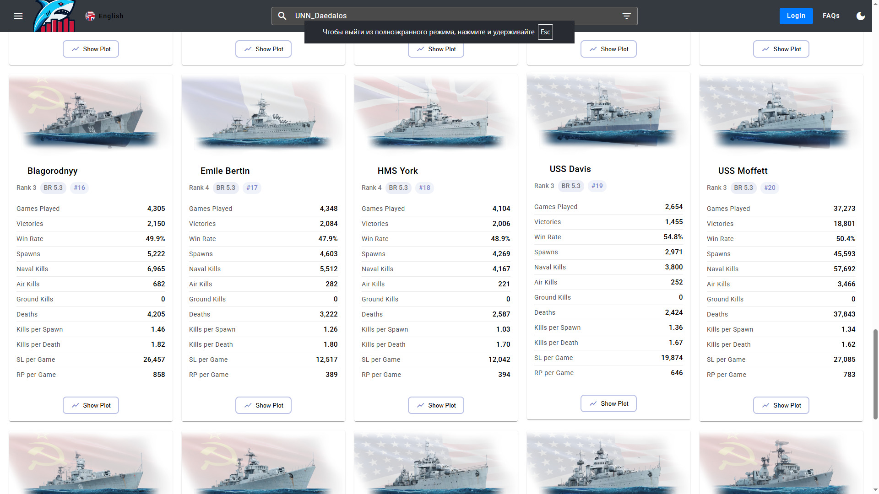Viewport: 879px width, 494px height.
Task: Click Blagorodnyy SL per Game 26,457
Action: [154, 360]
